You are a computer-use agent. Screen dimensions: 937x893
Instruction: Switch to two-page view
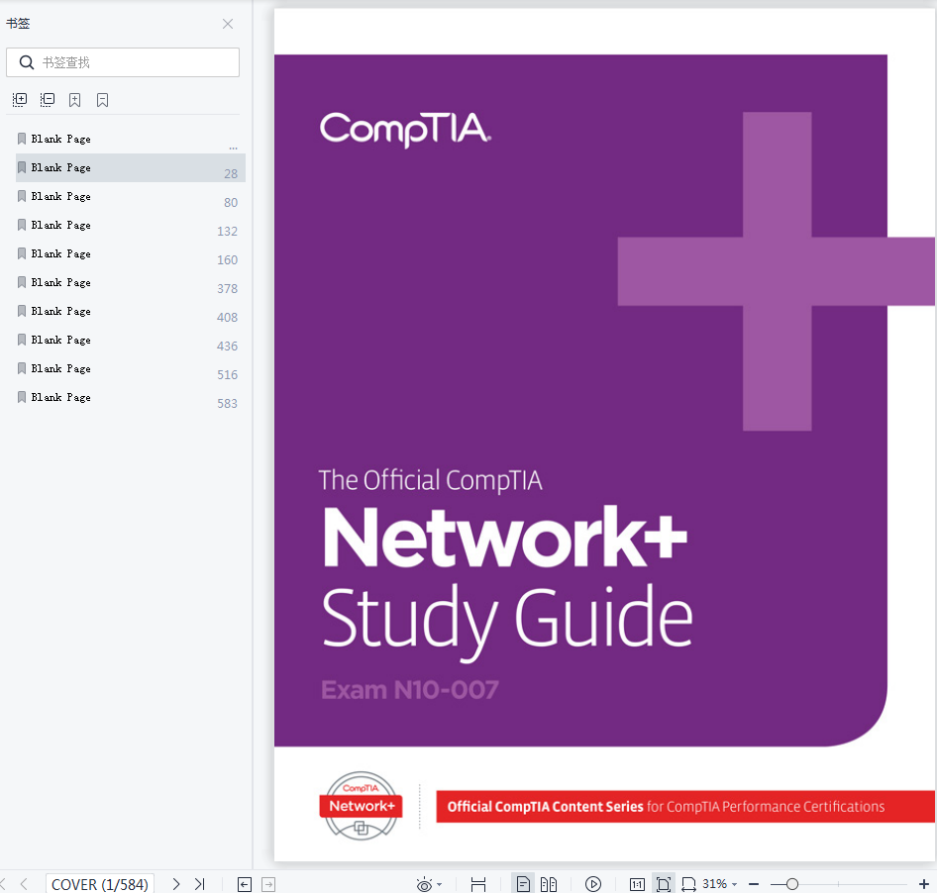click(x=549, y=884)
